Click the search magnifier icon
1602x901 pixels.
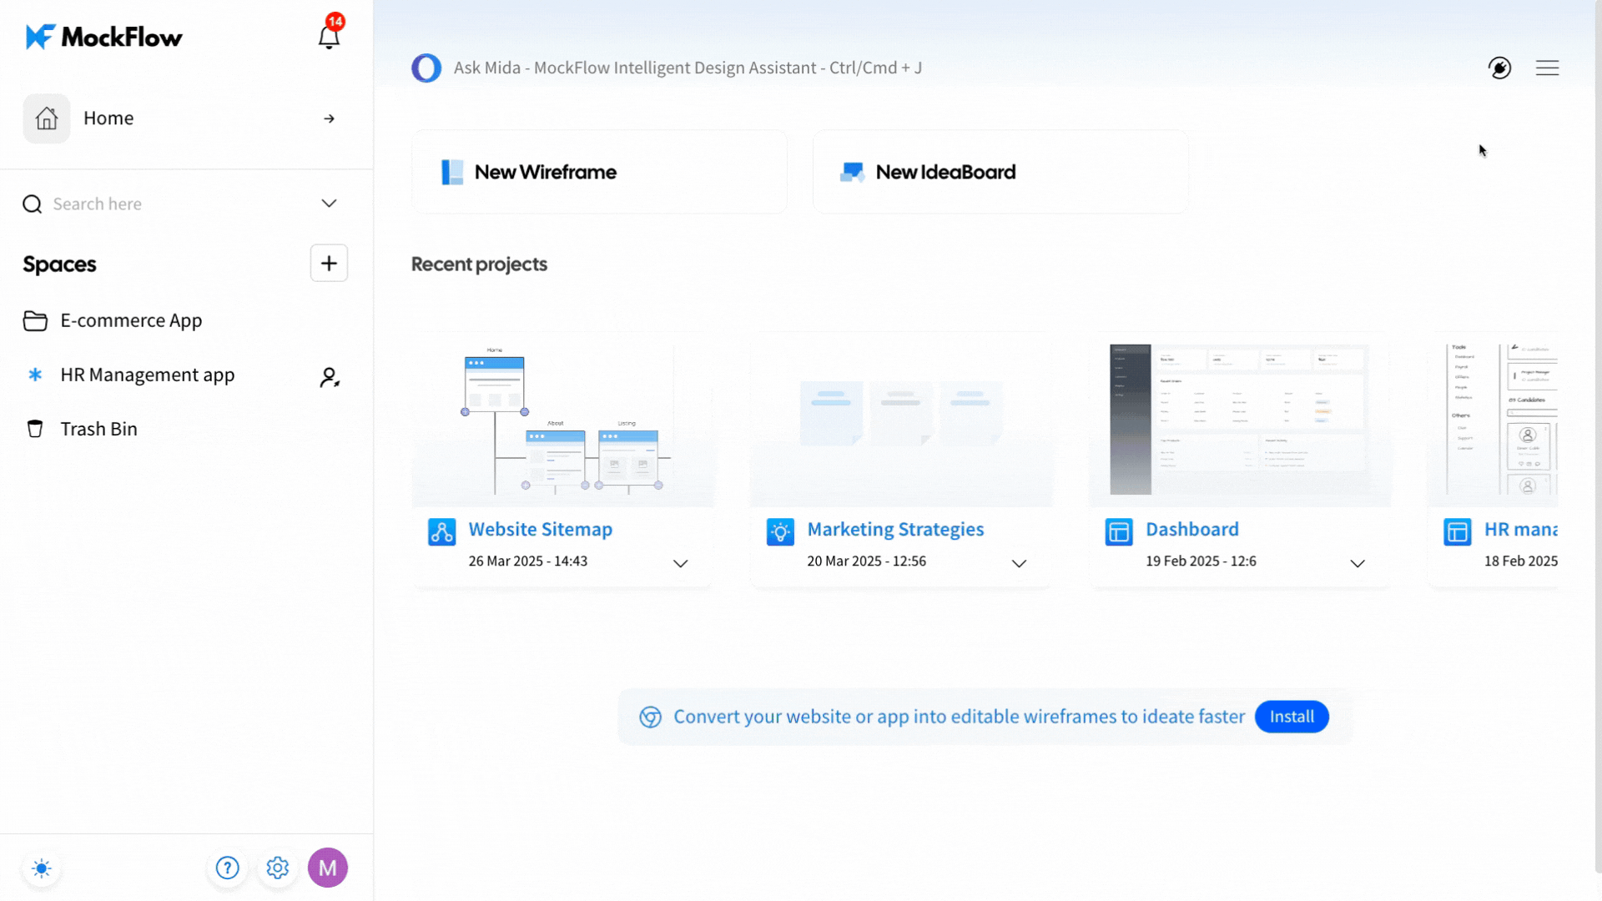tap(33, 204)
